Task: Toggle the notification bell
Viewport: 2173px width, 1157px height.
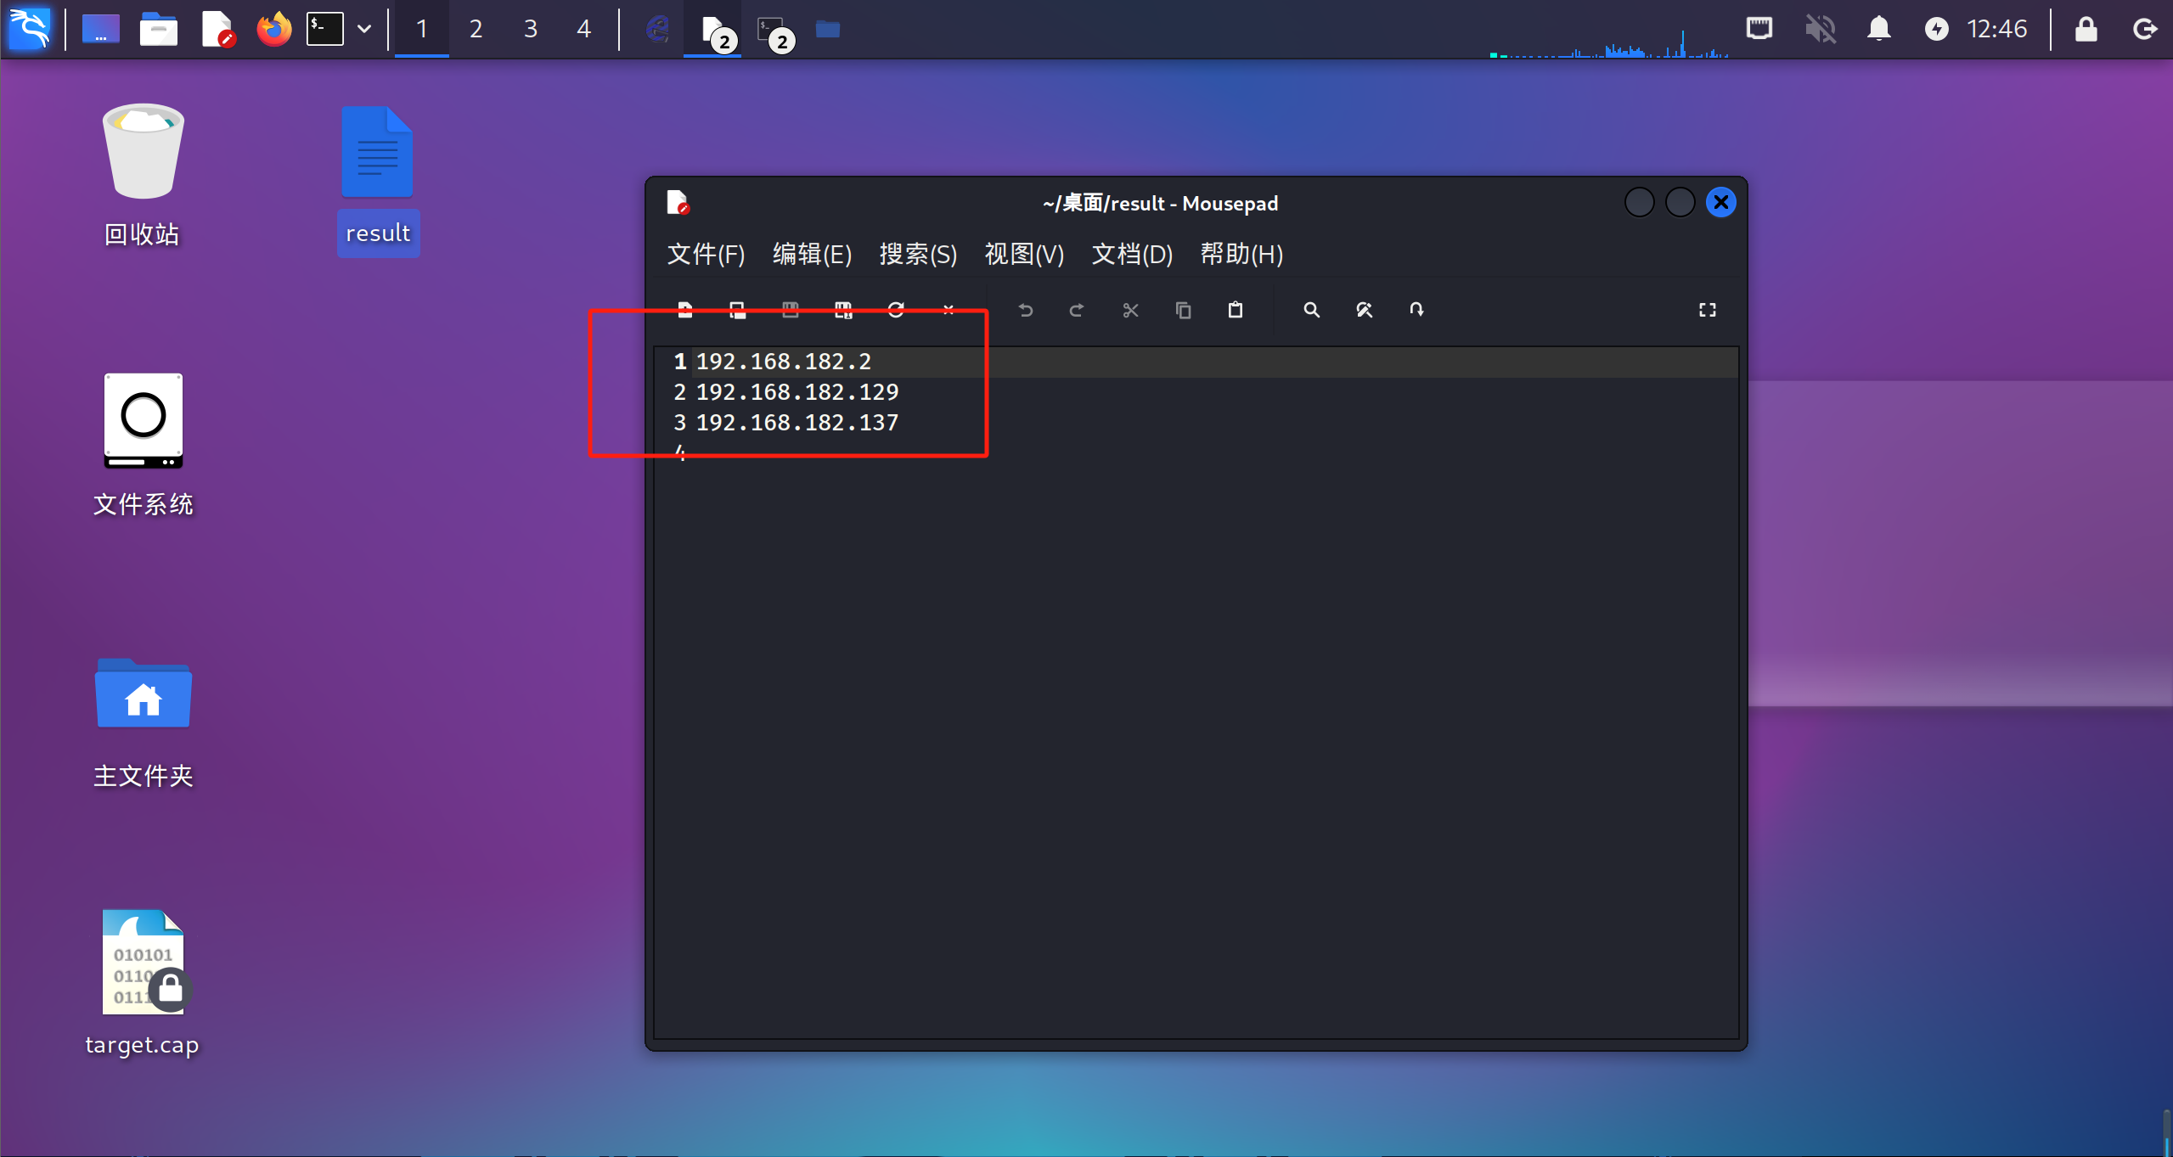Action: click(x=1878, y=29)
